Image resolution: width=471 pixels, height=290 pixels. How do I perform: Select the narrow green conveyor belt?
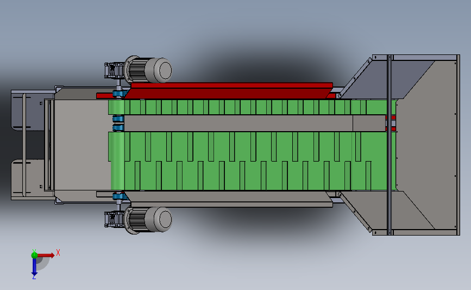tap(252, 107)
